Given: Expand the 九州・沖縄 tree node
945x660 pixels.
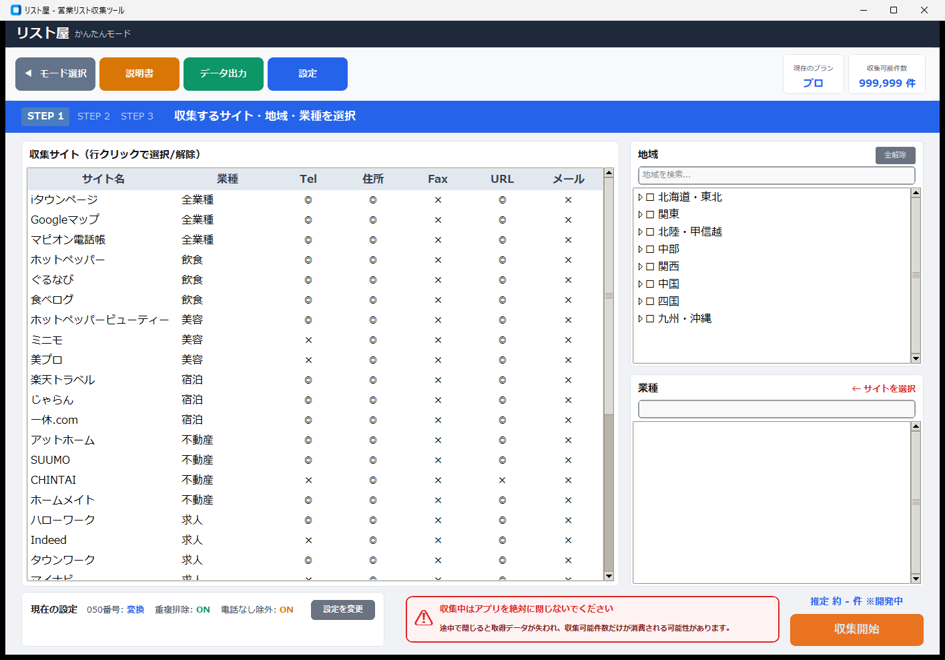Looking at the screenshot, I should point(641,319).
